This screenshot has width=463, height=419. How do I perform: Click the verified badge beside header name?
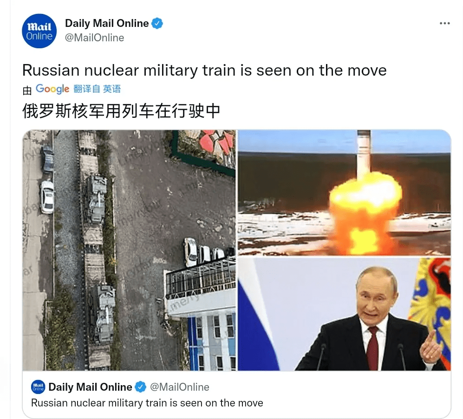click(157, 23)
